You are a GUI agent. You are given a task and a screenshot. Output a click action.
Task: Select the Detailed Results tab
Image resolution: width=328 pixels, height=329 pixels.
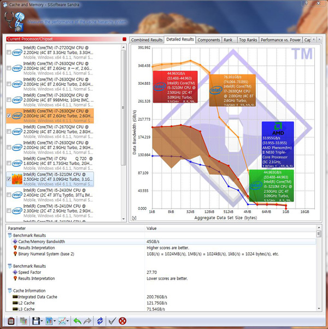tap(180, 39)
